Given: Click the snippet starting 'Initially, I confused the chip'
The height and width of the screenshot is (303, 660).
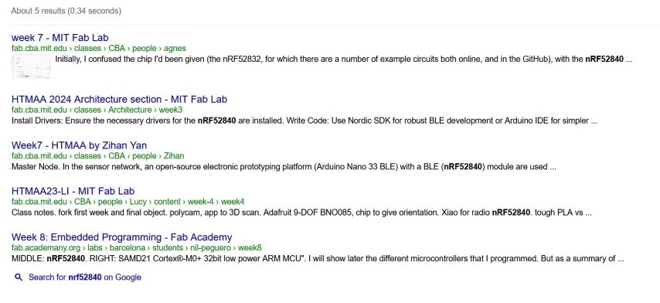Looking at the screenshot, I should coord(343,60).
